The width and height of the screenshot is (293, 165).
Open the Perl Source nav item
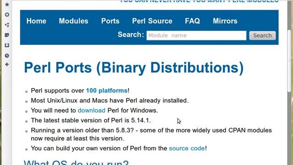152,21
